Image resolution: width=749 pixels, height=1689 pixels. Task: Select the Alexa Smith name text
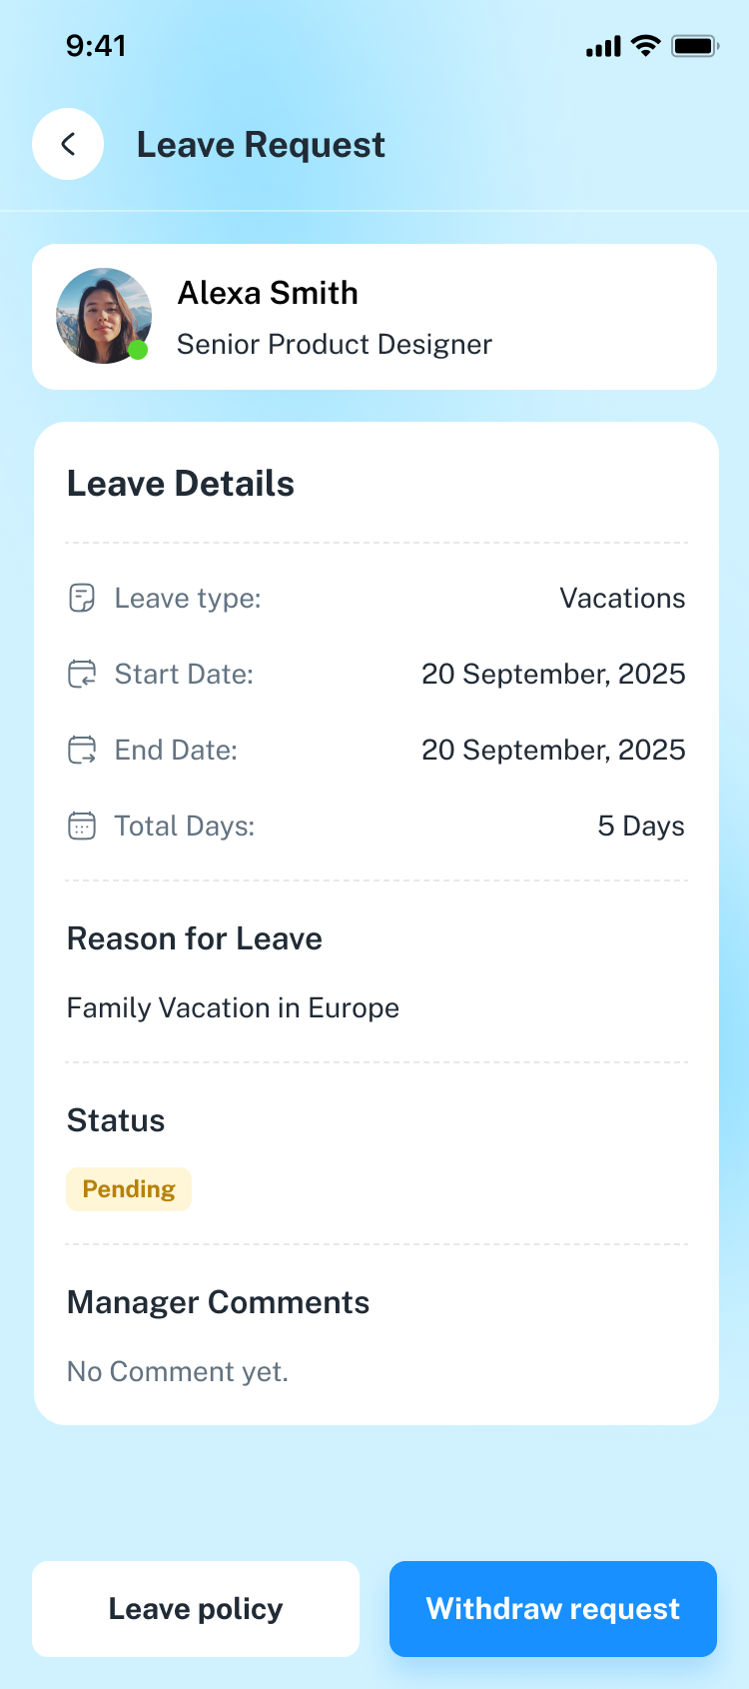(x=268, y=293)
